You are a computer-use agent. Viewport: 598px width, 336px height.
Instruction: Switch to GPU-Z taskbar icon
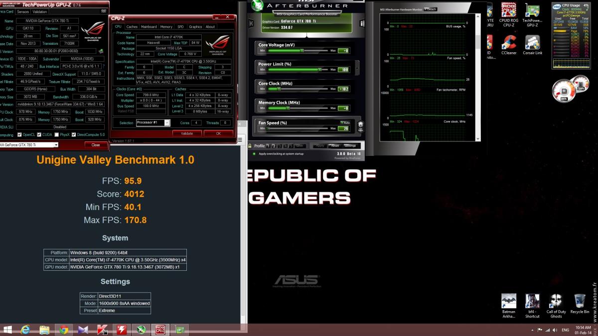[180, 330]
